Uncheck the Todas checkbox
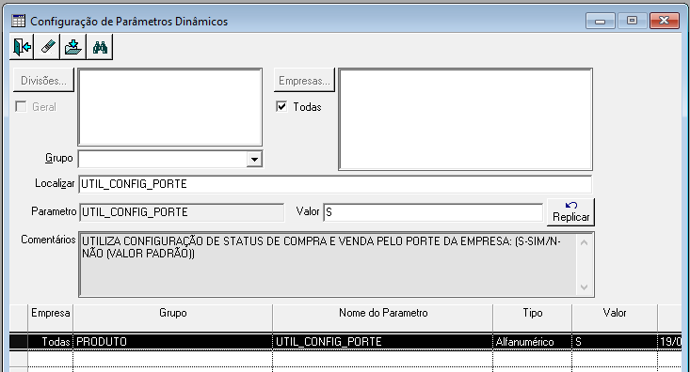The width and height of the screenshot is (690, 372). [281, 106]
